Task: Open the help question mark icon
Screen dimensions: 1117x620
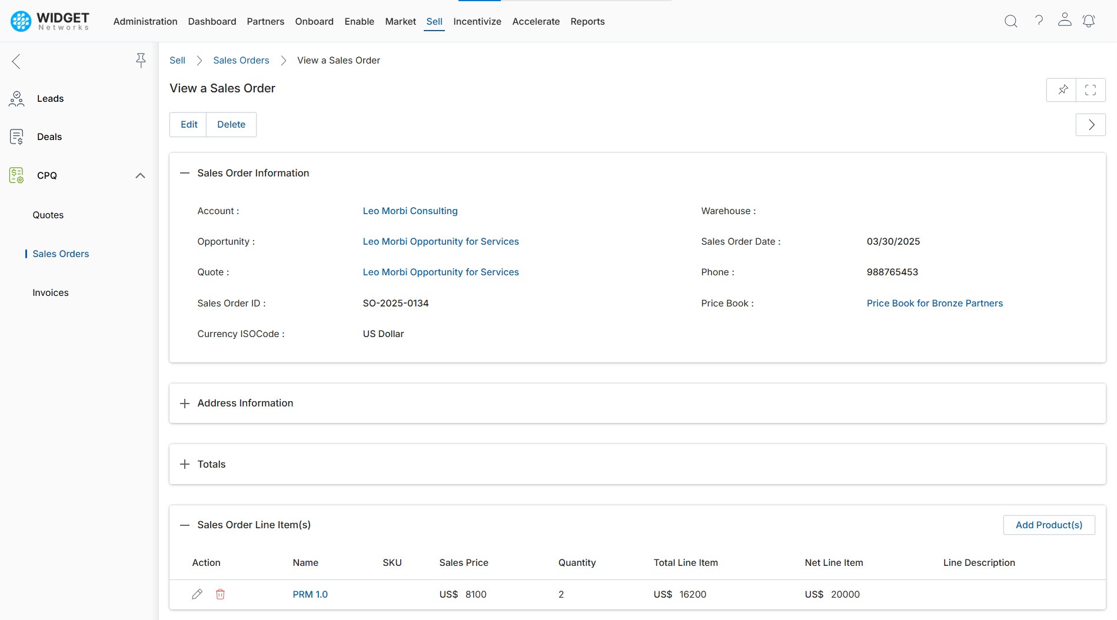Action: [1039, 21]
